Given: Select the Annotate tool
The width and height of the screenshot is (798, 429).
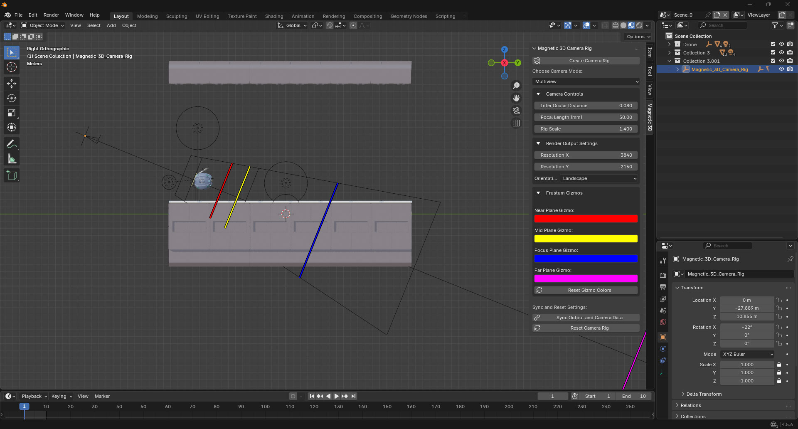Looking at the screenshot, I should (12, 144).
